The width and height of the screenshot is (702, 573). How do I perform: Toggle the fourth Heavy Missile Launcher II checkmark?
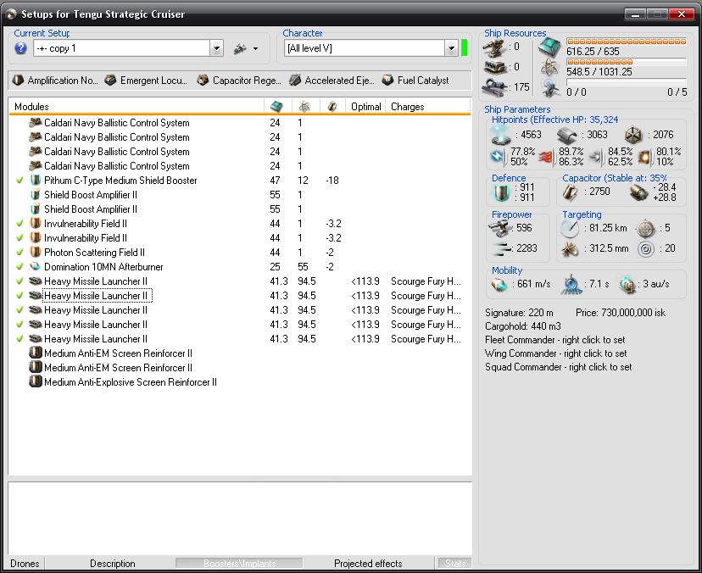[x=19, y=324]
